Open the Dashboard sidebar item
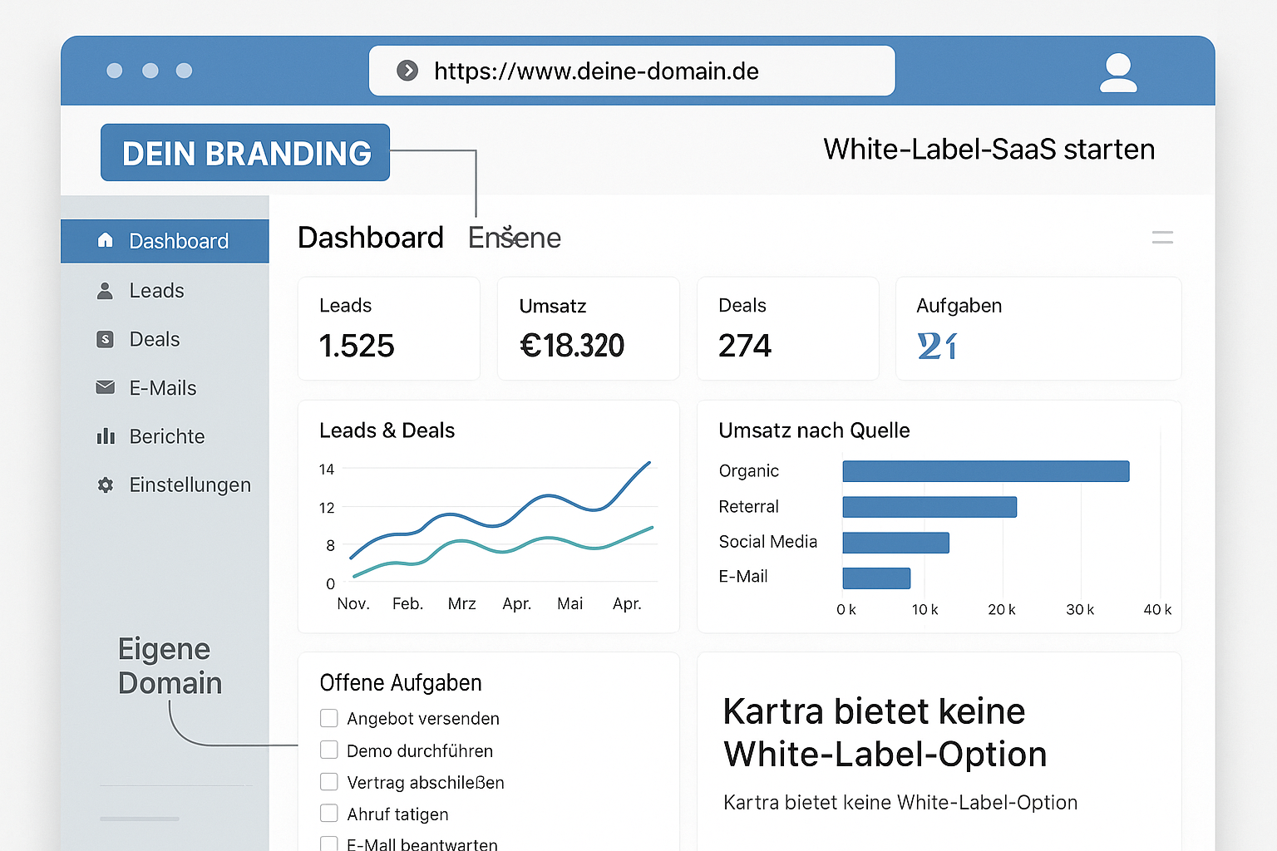1277x851 pixels. [x=165, y=241]
